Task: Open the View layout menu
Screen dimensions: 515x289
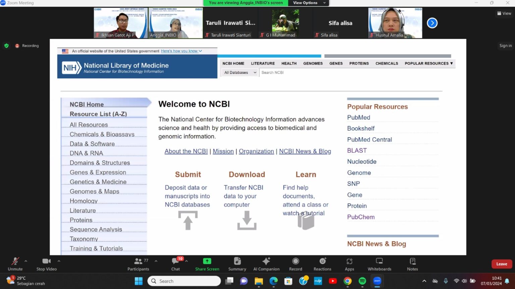Action: [504, 13]
